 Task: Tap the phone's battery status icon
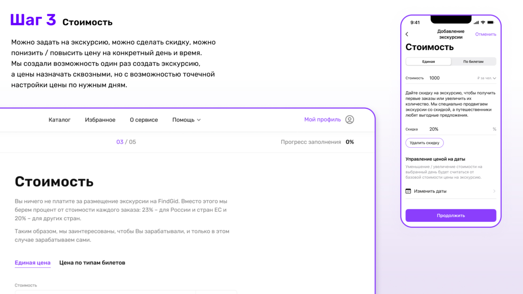click(490, 23)
